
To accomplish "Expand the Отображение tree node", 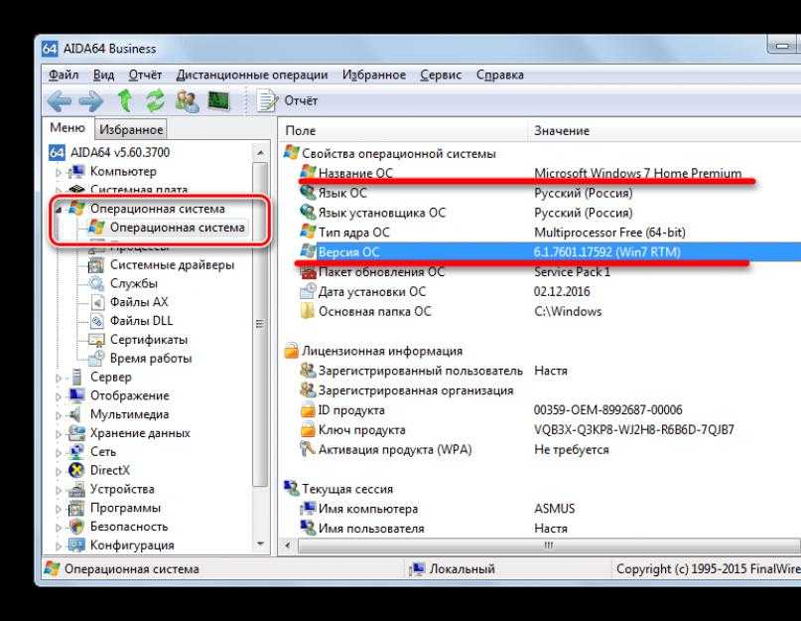I will click(59, 396).
